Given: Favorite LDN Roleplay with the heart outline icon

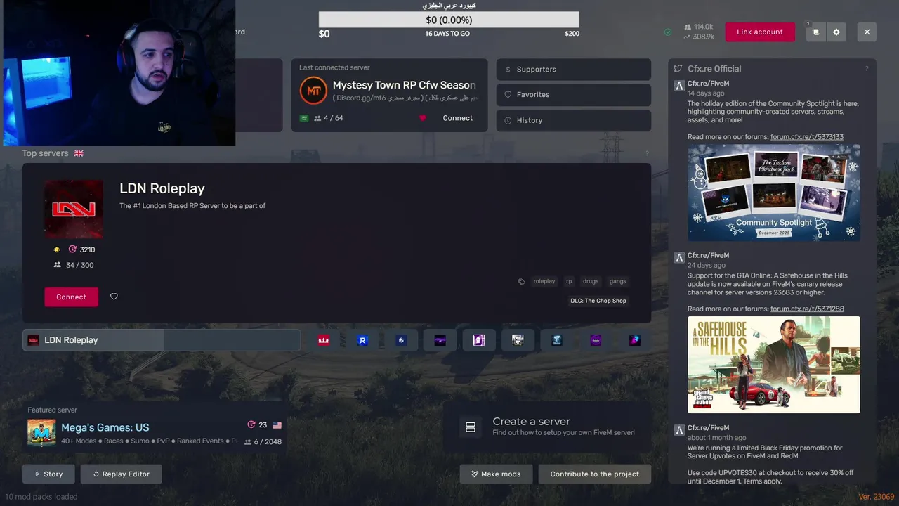Looking at the screenshot, I should point(114,297).
